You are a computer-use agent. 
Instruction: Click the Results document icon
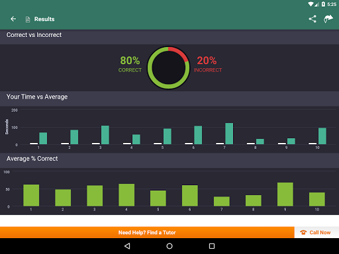click(28, 19)
